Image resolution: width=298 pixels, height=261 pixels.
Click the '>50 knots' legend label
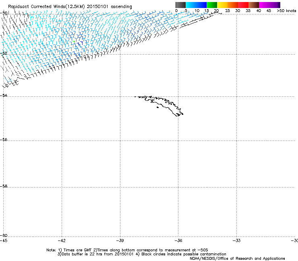[286, 11]
